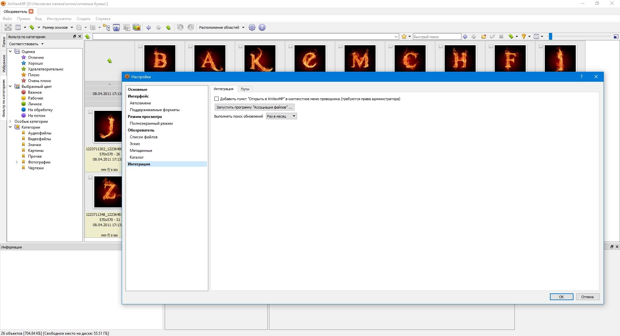Viewport: 620px width, 336px height.
Task: Select the 'Интеграция' tab in settings
Action: (223, 89)
